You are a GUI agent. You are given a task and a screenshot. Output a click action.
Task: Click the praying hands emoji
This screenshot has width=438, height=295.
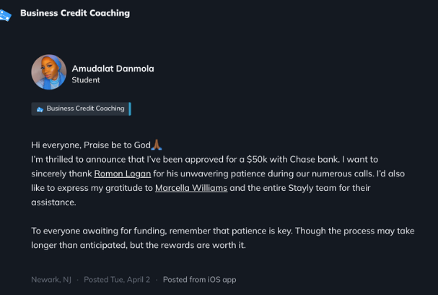(158, 145)
